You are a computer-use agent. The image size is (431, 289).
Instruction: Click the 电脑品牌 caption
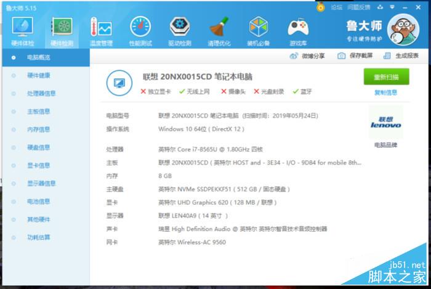click(x=385, y=145)
